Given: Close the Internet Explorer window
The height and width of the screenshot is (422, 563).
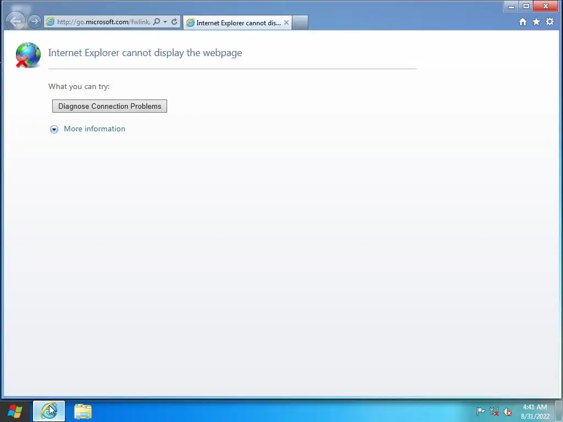Looking at the screenshot, I should click(x=546, y=6).
